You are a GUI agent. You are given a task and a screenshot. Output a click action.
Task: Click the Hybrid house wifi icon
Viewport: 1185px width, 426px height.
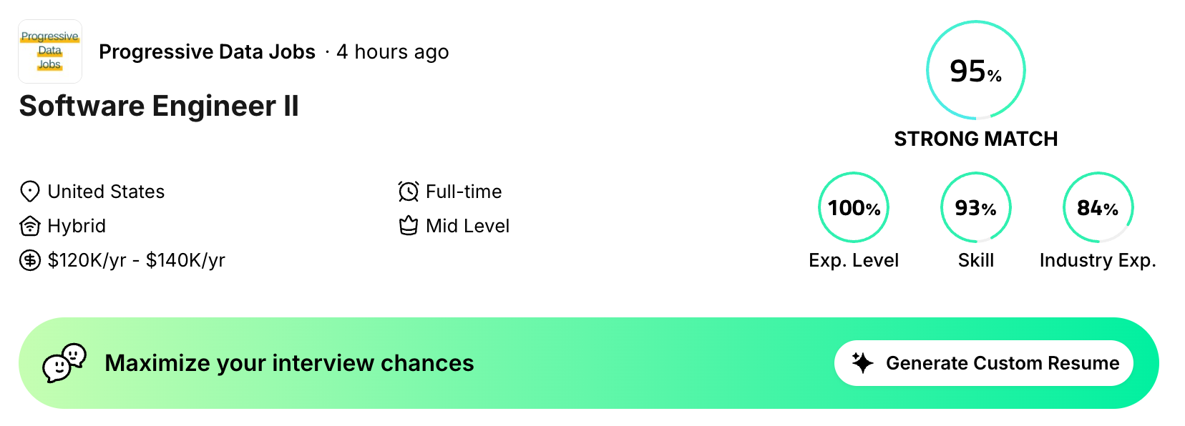click(29, 226)
